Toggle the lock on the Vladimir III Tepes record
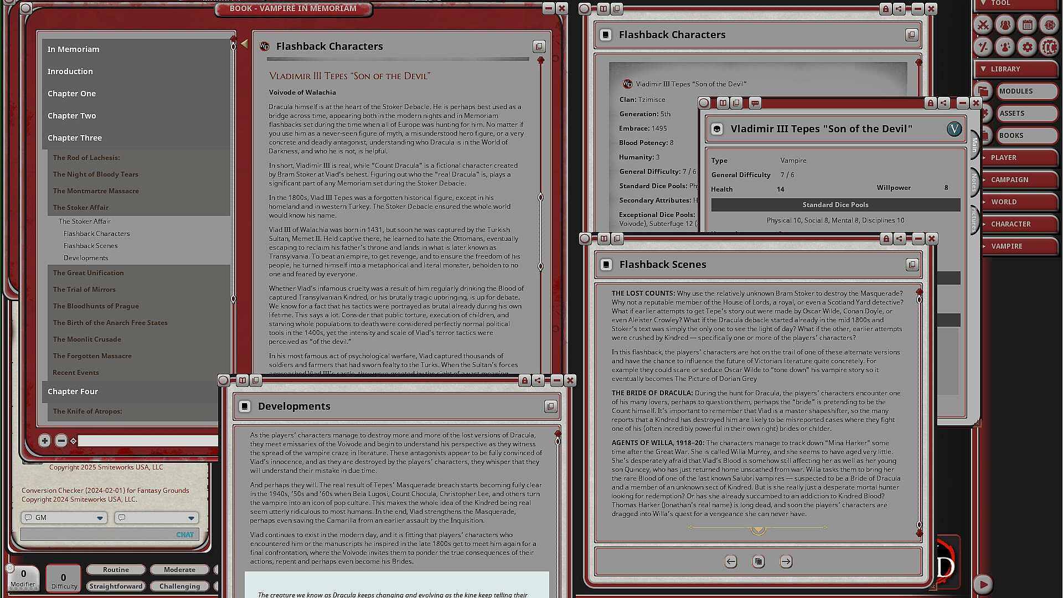This screenshot has height=598, width=1063. [930, 103]
